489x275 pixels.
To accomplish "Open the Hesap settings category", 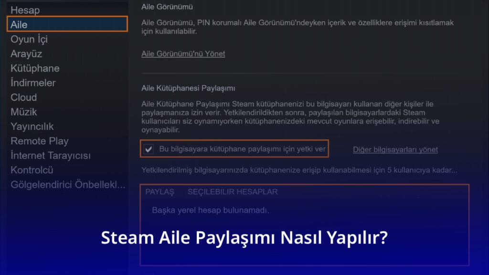I will pyautogui.click(x=25, y=10).
